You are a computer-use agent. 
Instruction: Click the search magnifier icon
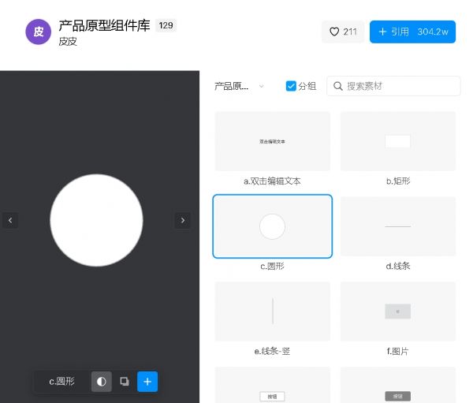click(338, 86)
